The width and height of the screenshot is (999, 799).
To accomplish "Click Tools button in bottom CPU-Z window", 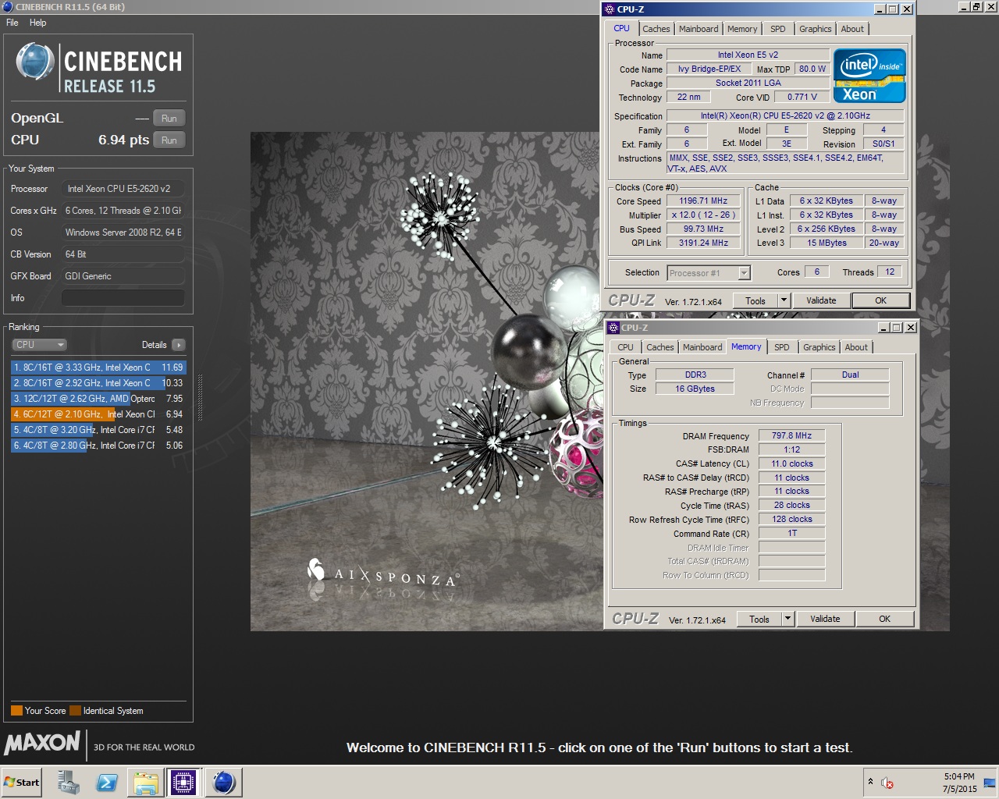I will (759, 619).
